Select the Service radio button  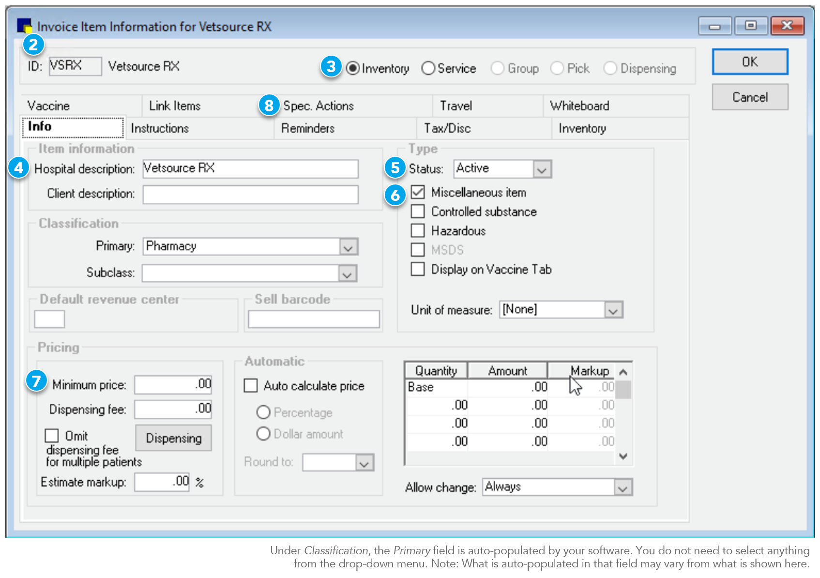[x=428, y=68]
